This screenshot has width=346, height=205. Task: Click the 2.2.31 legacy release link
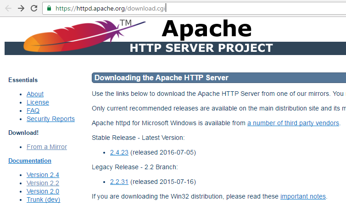(119, 182)
